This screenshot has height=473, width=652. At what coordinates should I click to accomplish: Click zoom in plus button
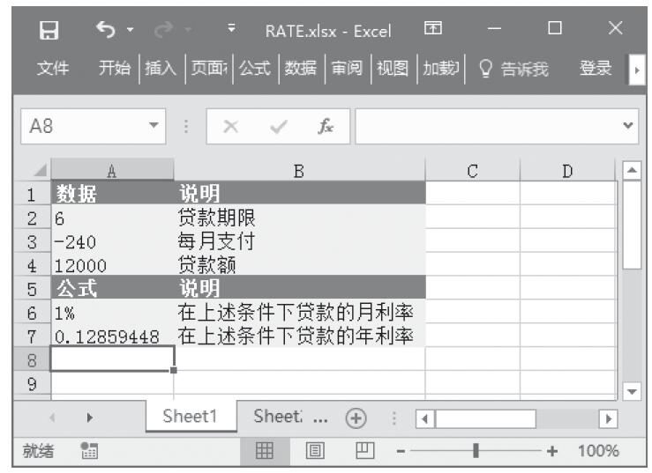point(552,451)
